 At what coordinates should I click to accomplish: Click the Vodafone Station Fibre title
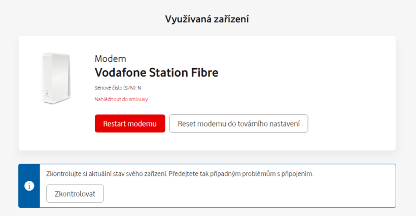coord(156,72)
